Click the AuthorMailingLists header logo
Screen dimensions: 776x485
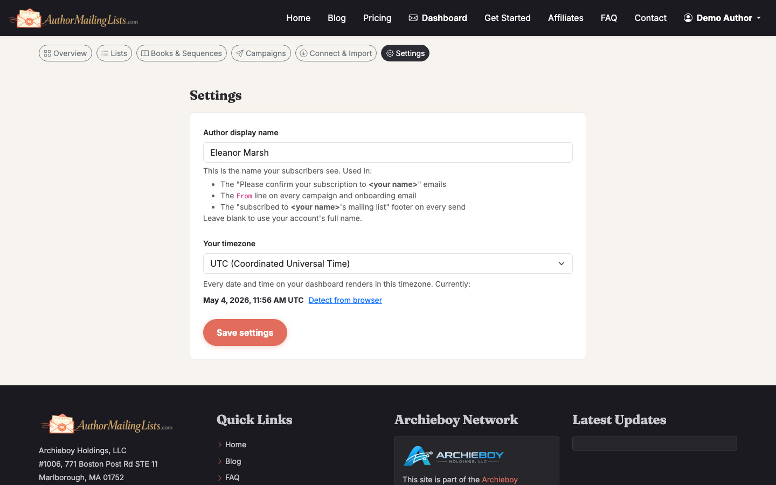pyautogui.click(x=73, y=18)
